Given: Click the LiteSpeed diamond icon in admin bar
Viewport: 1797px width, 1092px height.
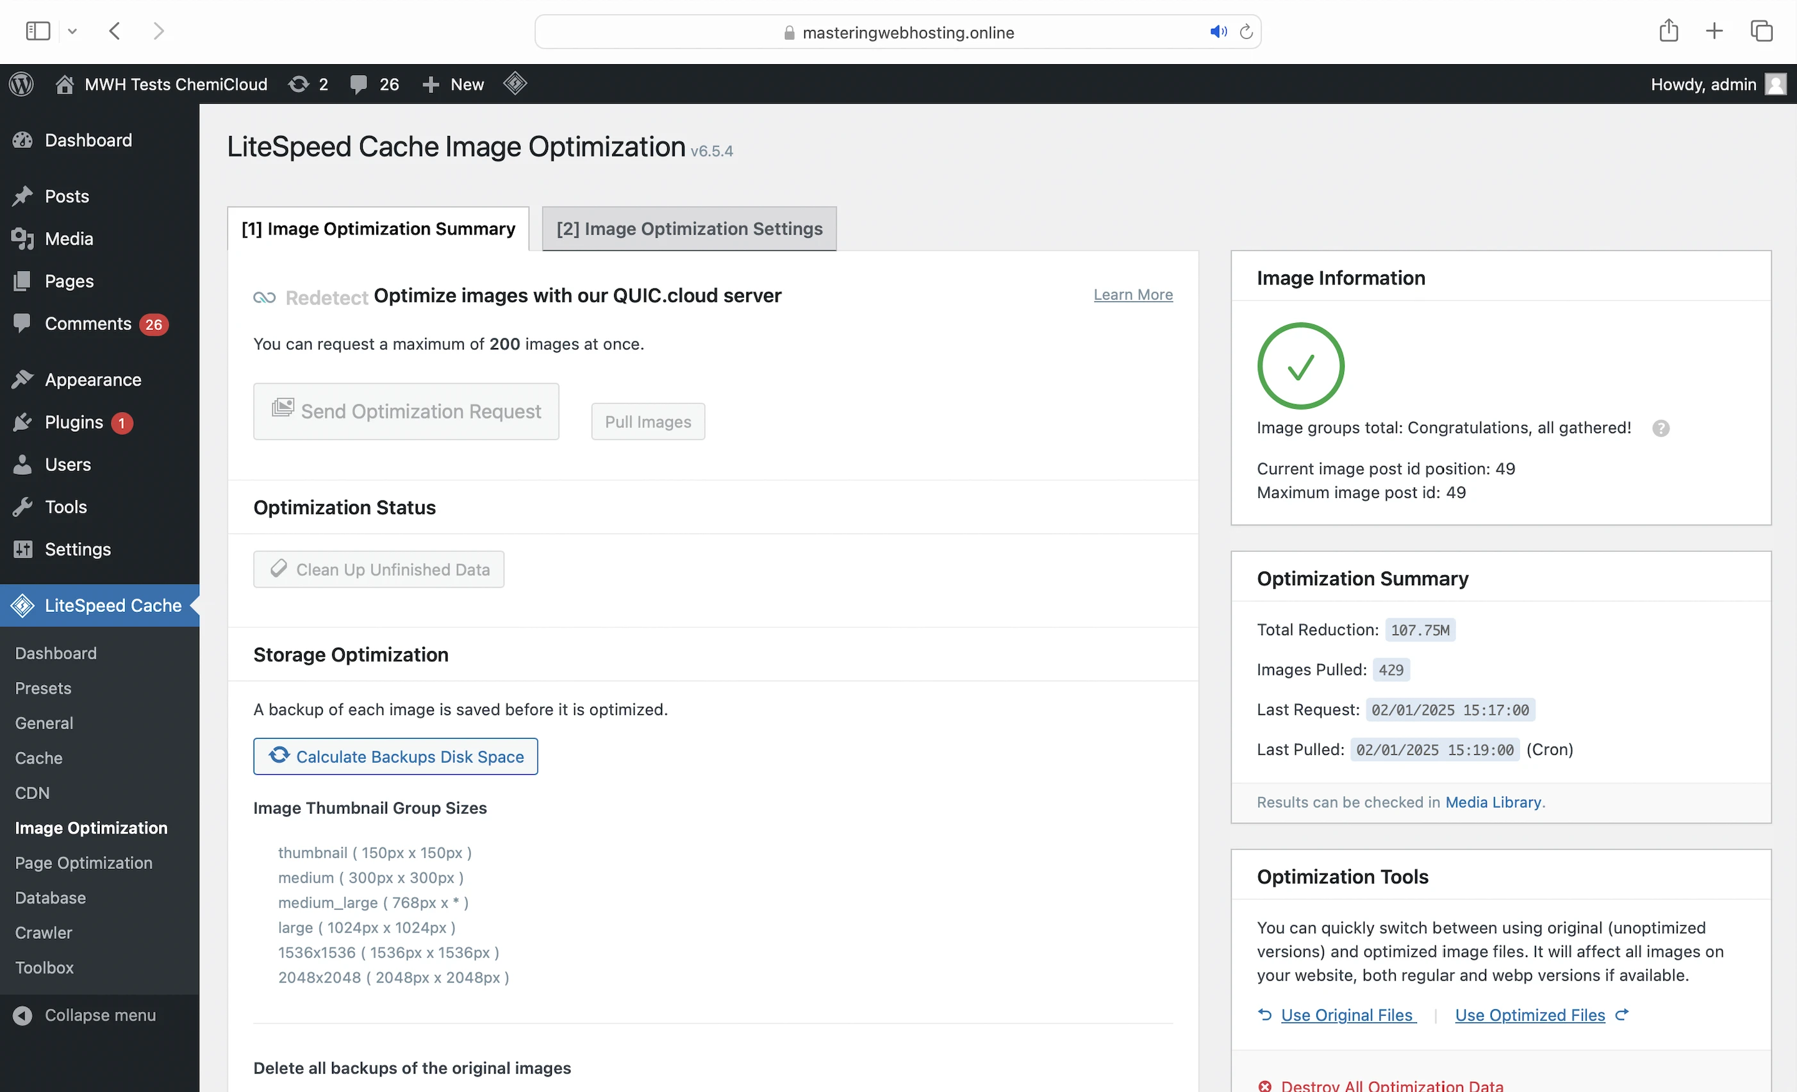Looking at the screenshot, I should tap(515, 83).
